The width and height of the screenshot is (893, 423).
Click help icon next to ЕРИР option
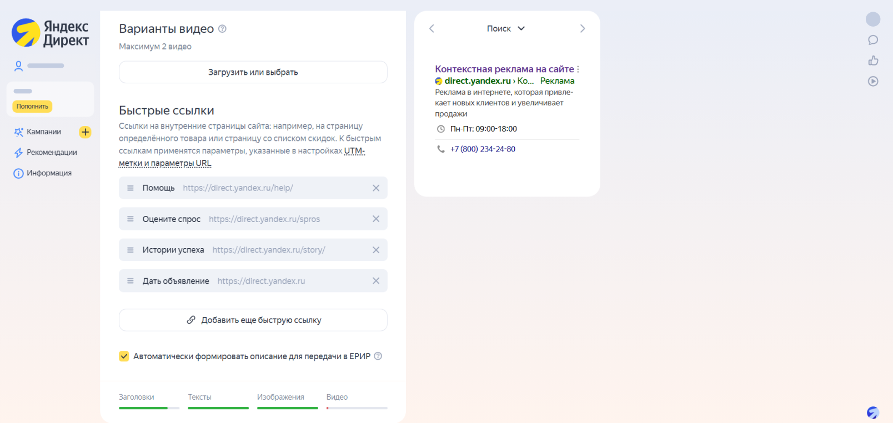[x=378, y=356]
